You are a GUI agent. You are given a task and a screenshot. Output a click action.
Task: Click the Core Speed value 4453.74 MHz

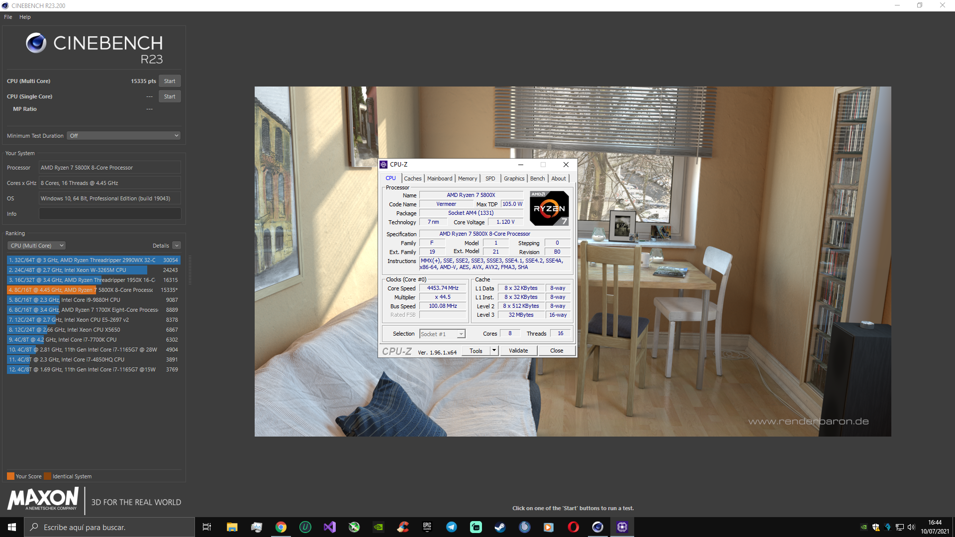click(443, 288)
